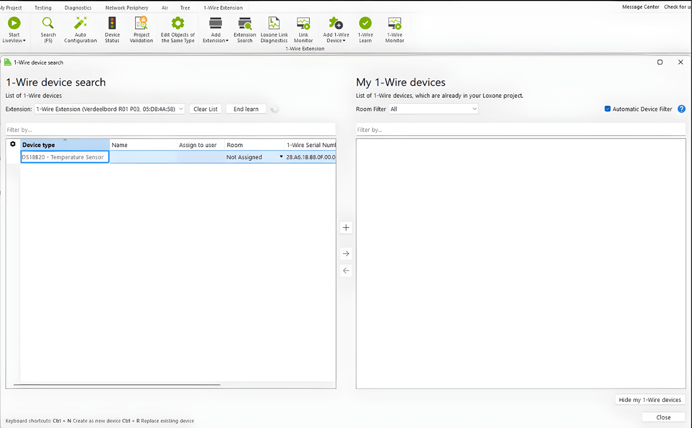This screenshot has height=428, width=692.
Task: Open the Diagnostics tab
Action: point(78,8)
